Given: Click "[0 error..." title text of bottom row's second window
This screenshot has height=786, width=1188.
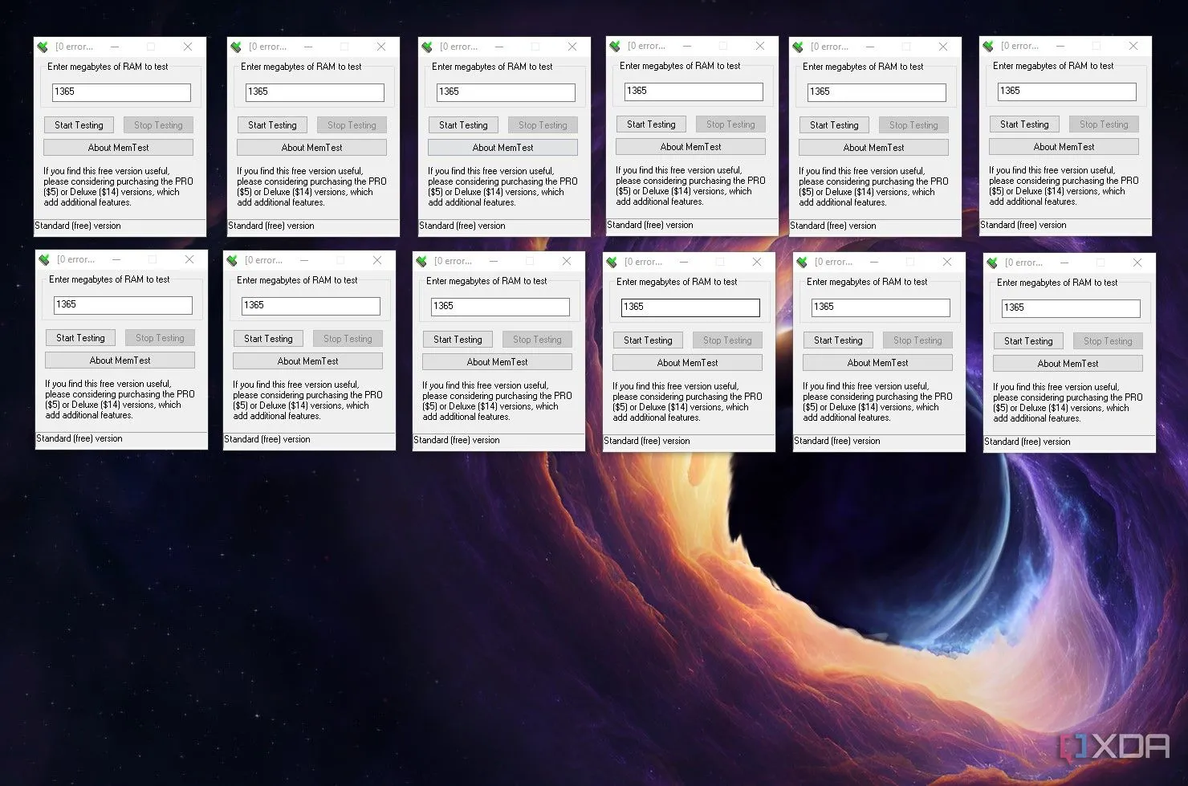Looking at the screenshot, I should point(264,261).
